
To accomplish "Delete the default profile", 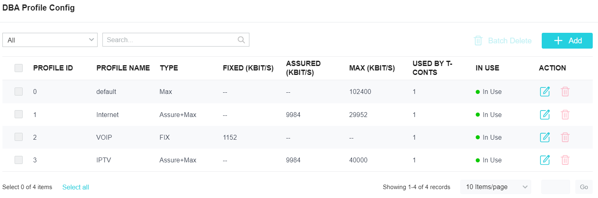I will pyautogui.click(x=565, y=92).
